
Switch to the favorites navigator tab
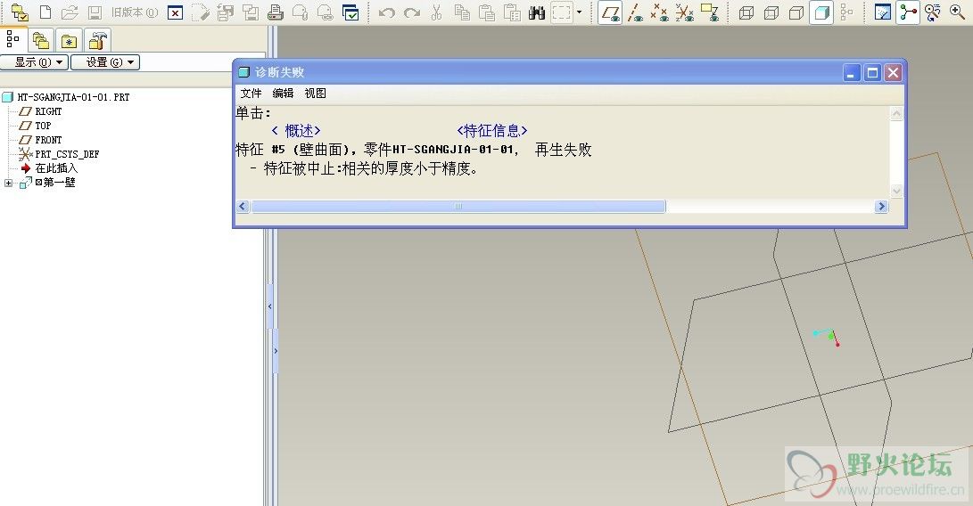pyautogui.click(x=69, y=41)
